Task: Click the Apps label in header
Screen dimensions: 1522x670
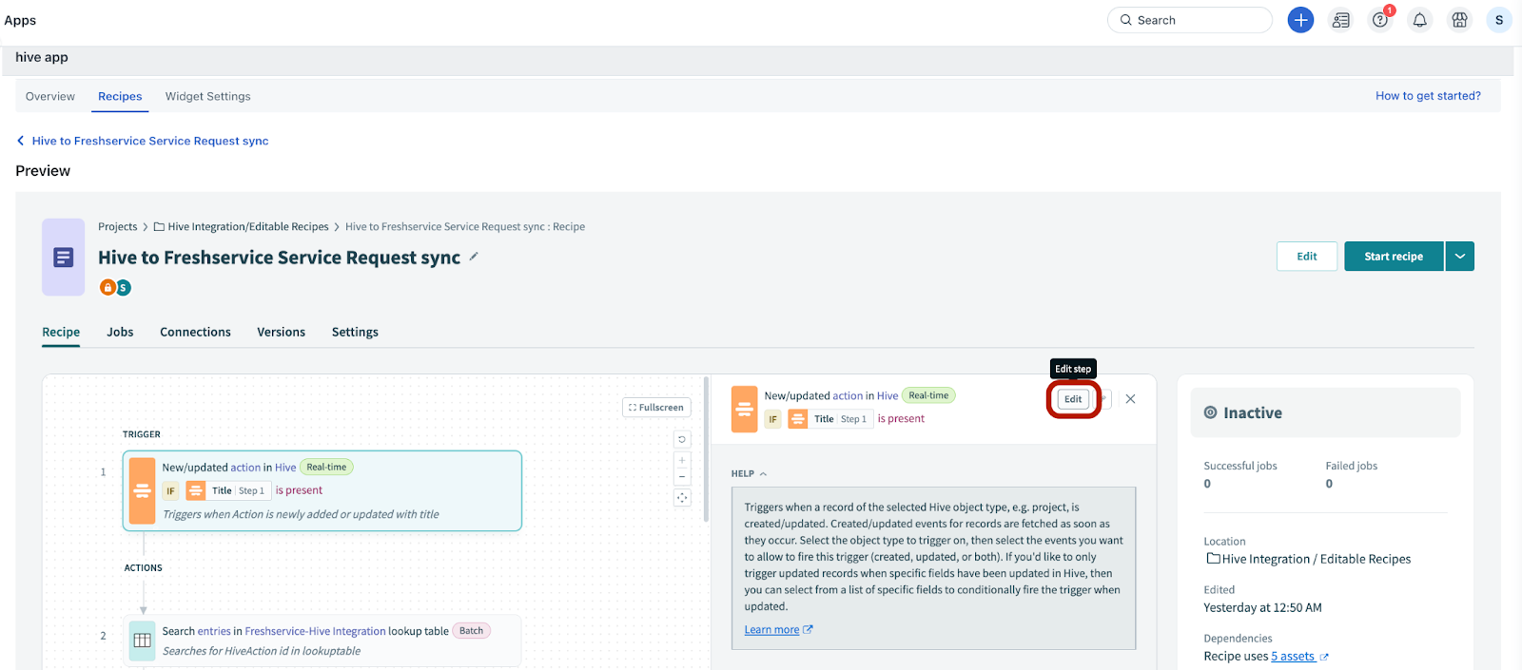Action: pyautogui.click(x=20, y=20)
